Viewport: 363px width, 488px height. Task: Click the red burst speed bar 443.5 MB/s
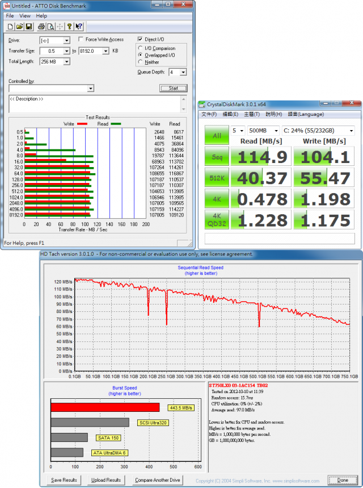click(x=105, y=407)
